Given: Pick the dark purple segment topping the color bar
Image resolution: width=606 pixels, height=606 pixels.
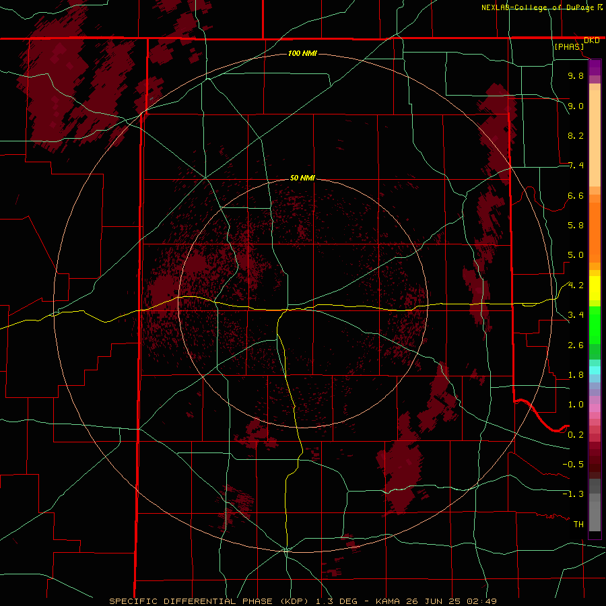Looking at the screenshot, I should [x=595, y=67].
